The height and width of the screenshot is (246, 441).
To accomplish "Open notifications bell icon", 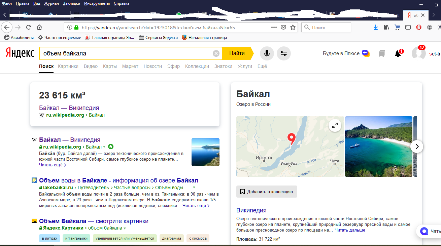I will tap(398, 53).
